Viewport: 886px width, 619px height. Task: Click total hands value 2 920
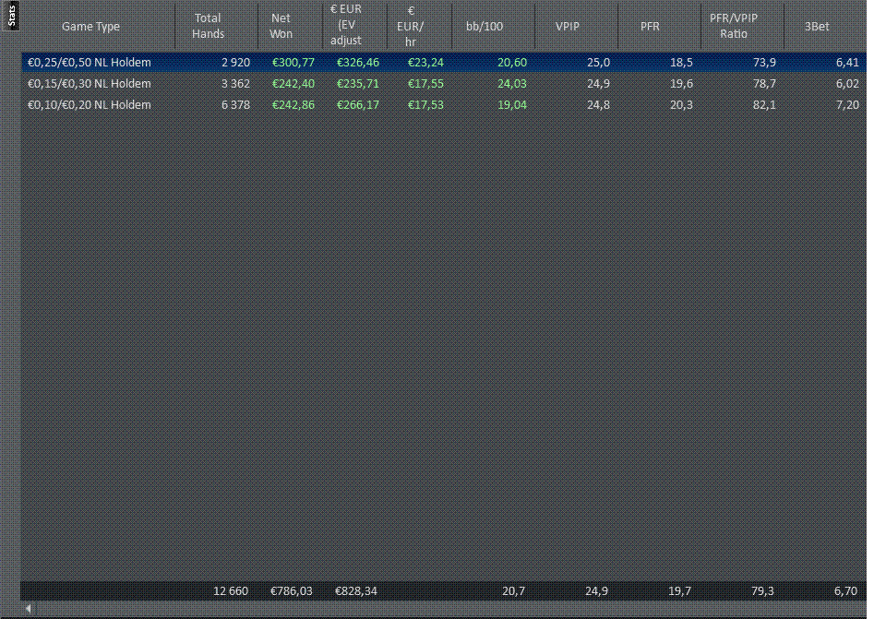click(235, 62)
